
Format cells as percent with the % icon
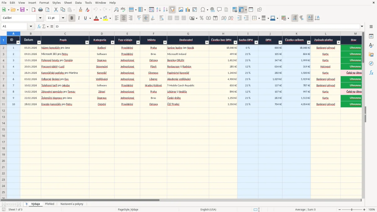click(x=202, y=18)
